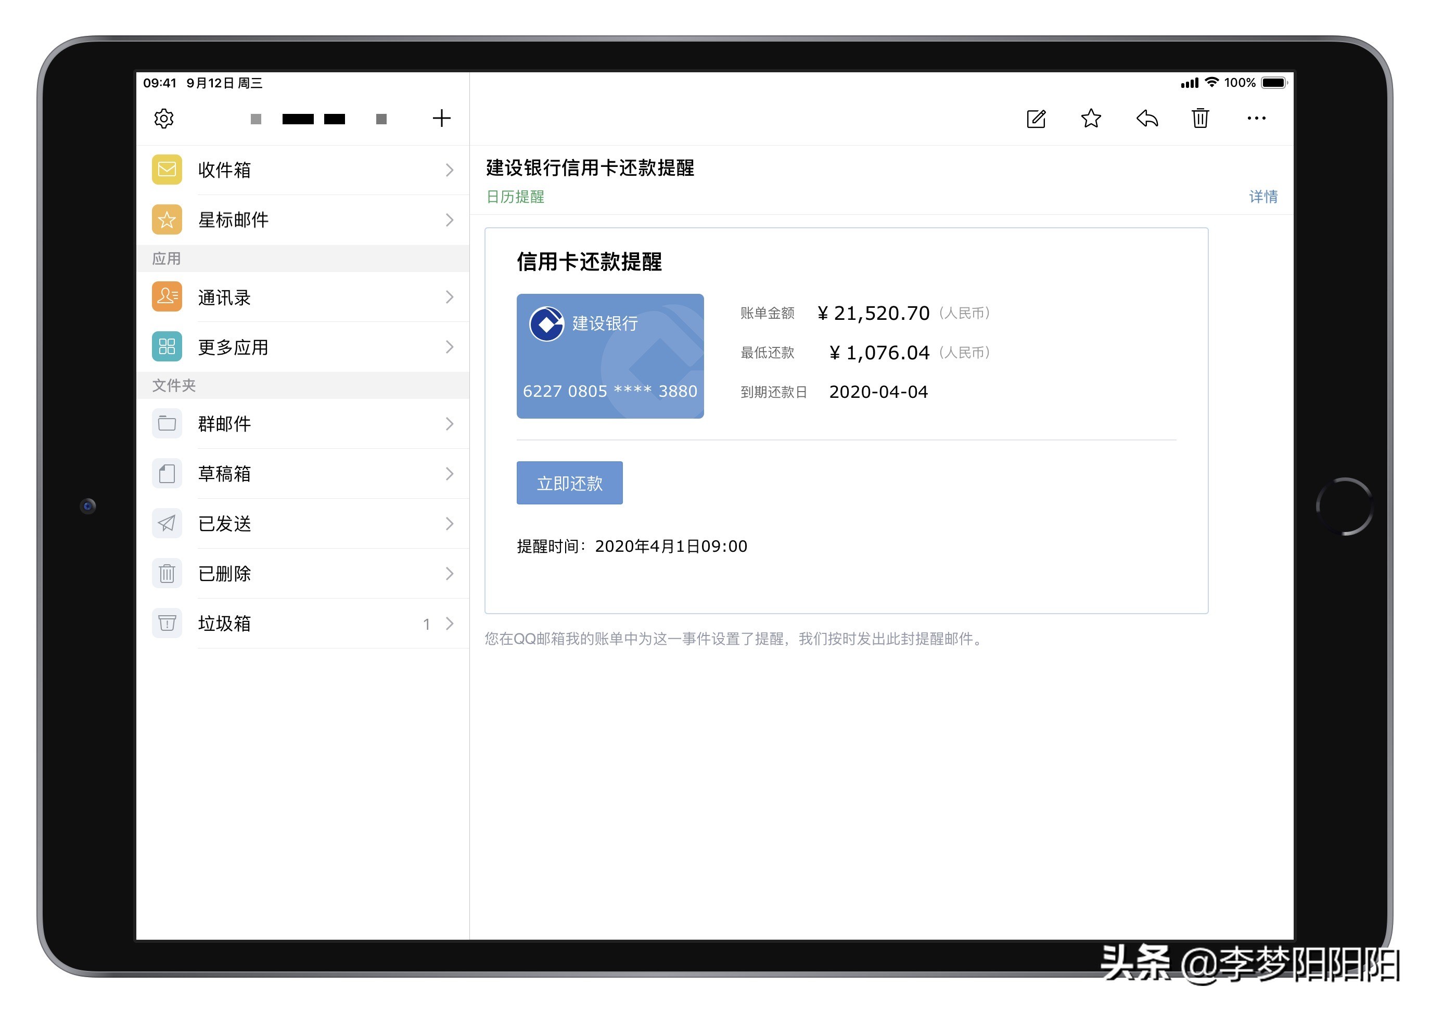This screenshot has height=1012, width=1430.
Task: Open the 详情 details link
Action: point(1263,197)
